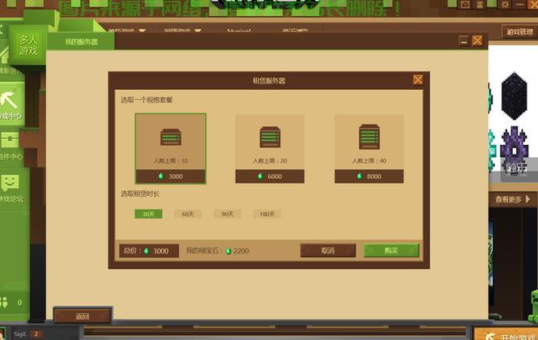538x340 pixels.
Task: Select the 40-player server package
Action: [369, 149]
